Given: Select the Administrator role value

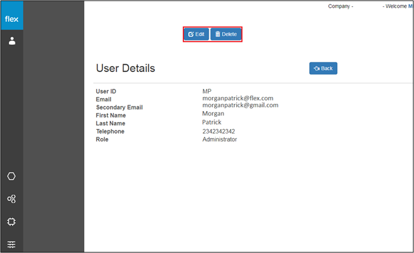Looking at the screenshot, I should [220, 139].
